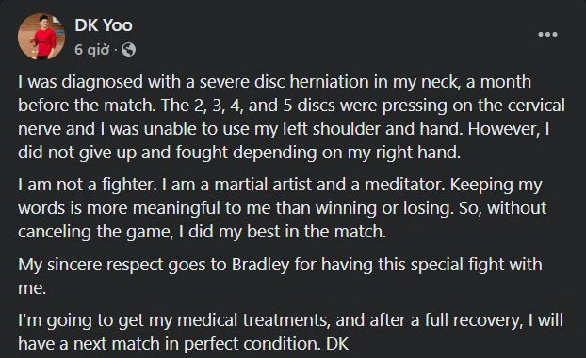Click the word "cervical" in the post
This screenshot has height=358, width=586.
(x=536, y=106)
